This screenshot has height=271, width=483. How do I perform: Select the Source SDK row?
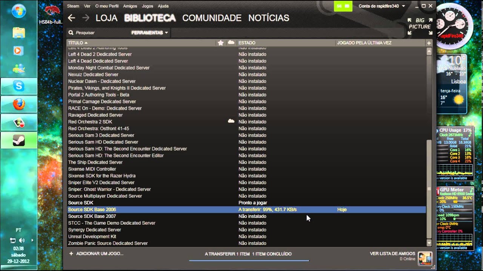click(246, 203)
